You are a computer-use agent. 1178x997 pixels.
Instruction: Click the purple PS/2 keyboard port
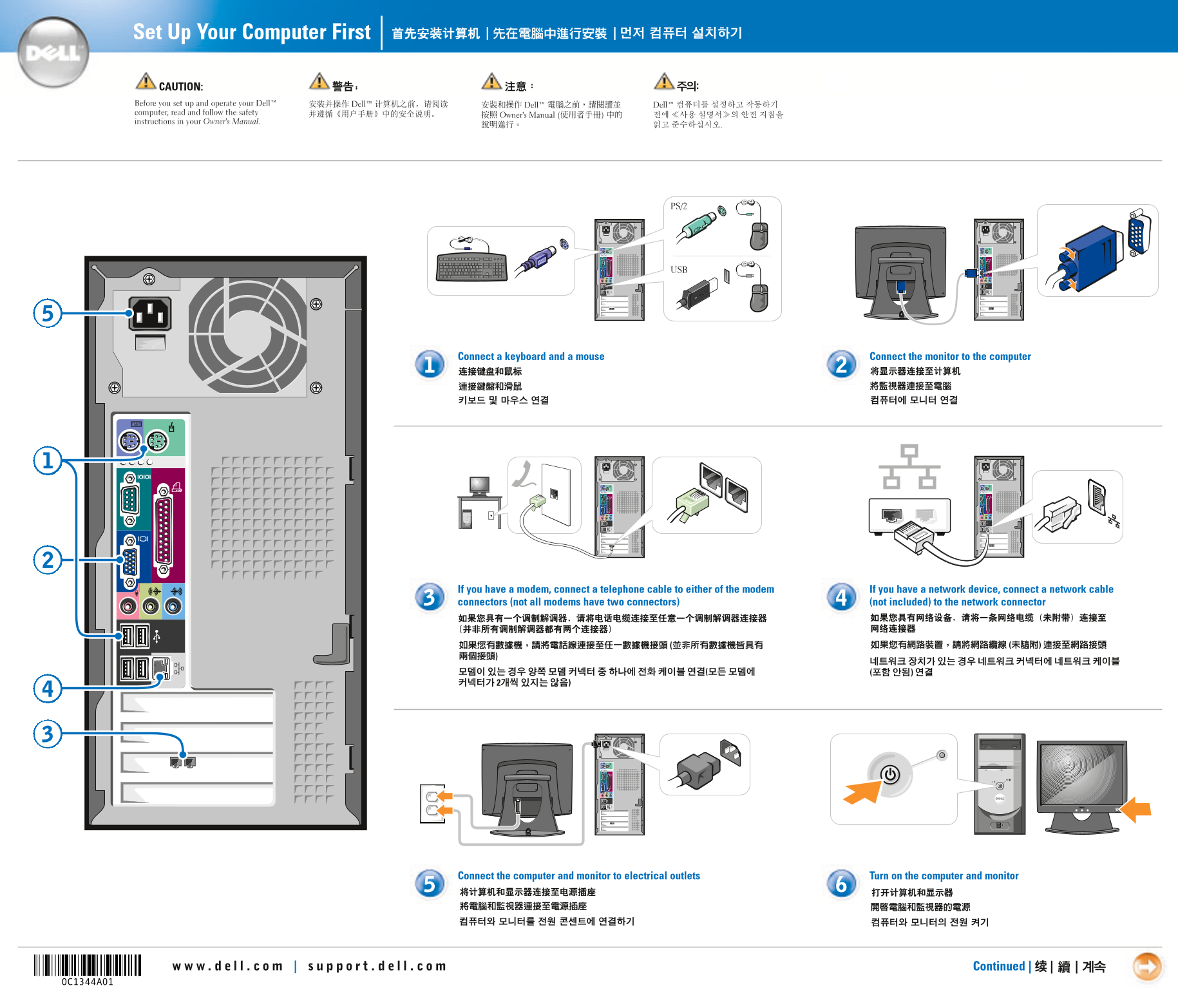click(x=129, y=442)
